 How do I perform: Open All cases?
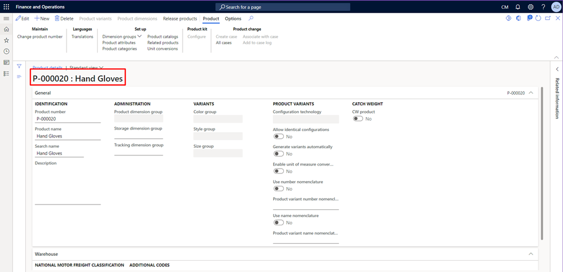pos(223,42)
